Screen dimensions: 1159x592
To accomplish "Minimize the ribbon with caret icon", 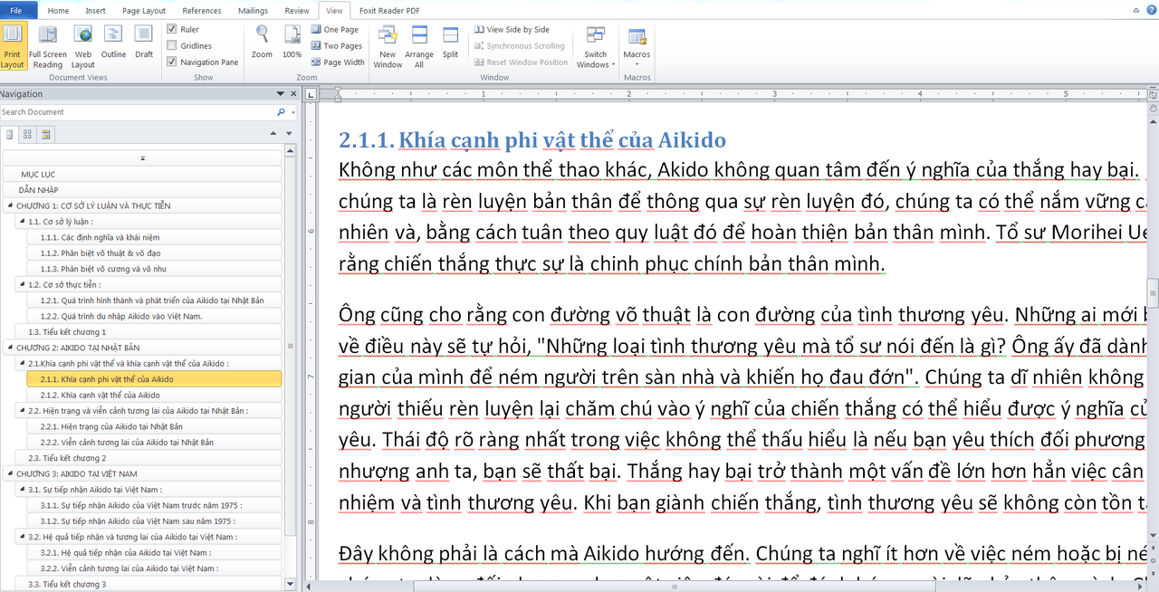I will click(x=1135, y=11).
